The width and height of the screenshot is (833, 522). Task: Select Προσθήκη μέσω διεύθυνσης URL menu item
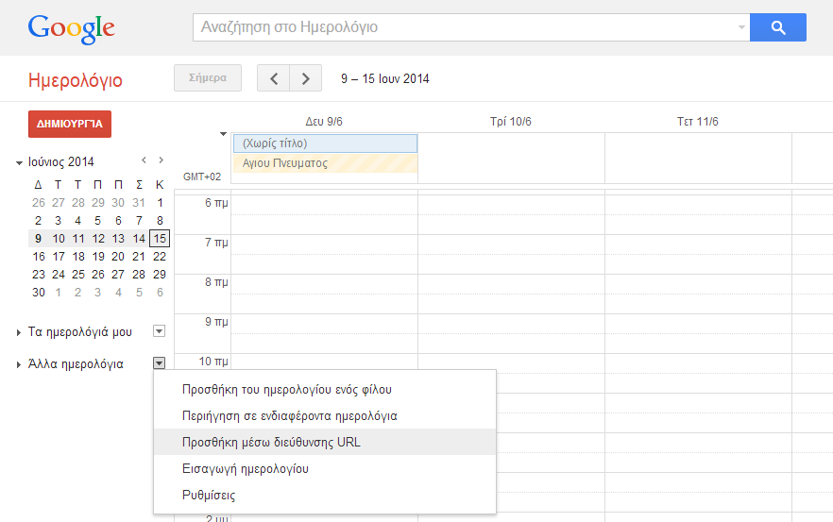[271, 442]
